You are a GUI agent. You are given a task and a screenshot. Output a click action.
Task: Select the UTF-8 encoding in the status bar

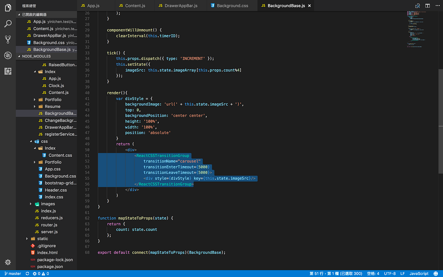point(390,274)
